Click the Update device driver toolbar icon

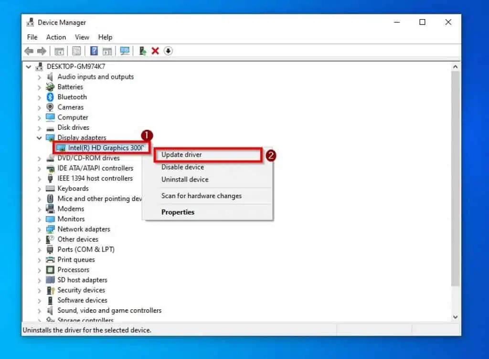142,51
